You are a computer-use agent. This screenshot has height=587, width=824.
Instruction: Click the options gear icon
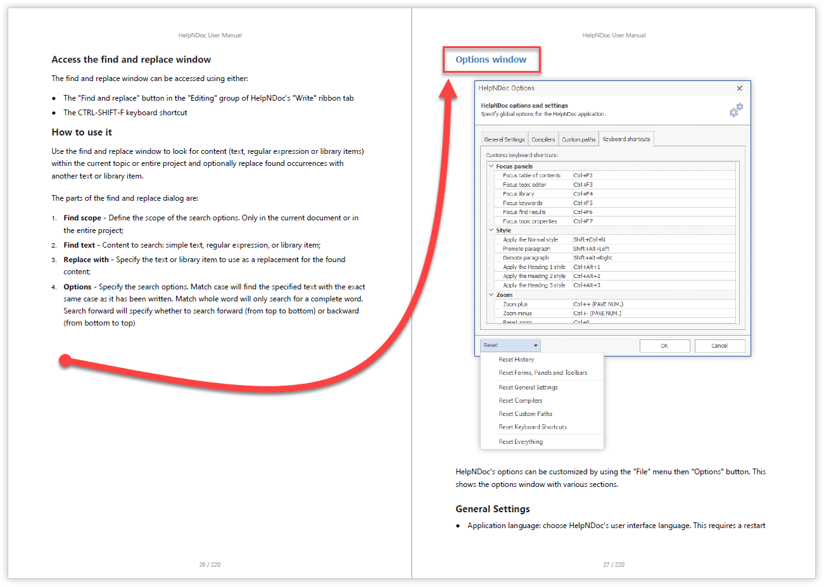[736, 110]
